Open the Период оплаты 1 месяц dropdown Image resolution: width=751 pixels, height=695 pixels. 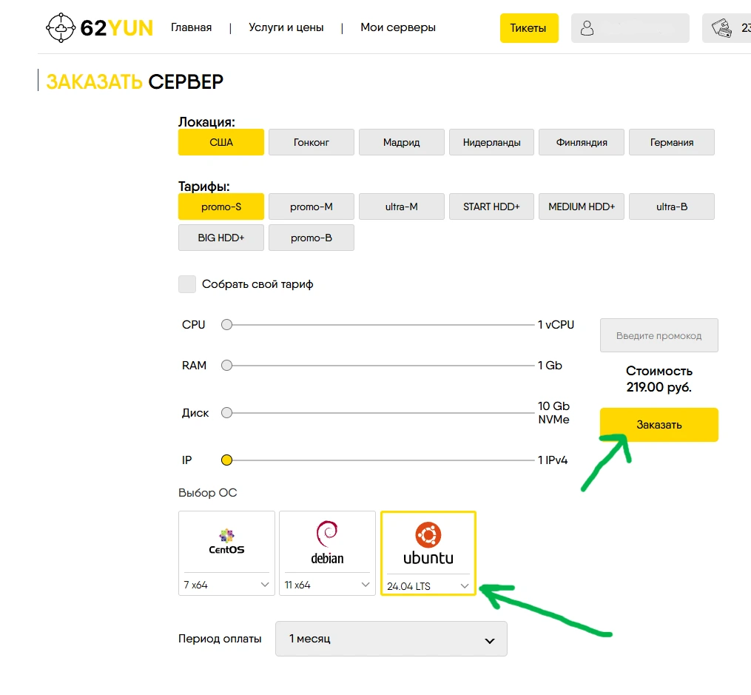coord(391,639)
